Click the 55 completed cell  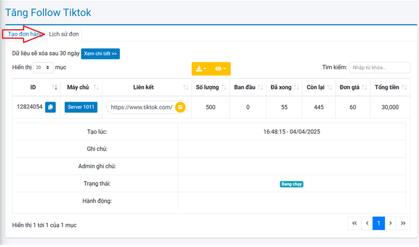click(284, 107)
